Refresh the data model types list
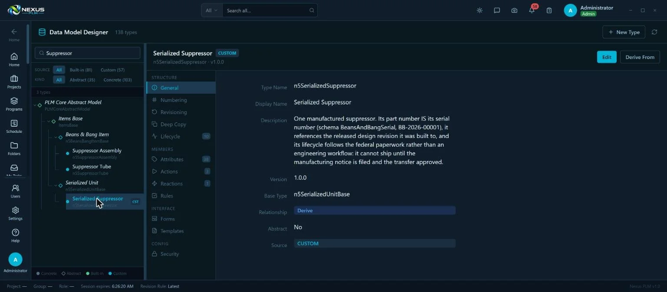667x292 pixels. 654,32
